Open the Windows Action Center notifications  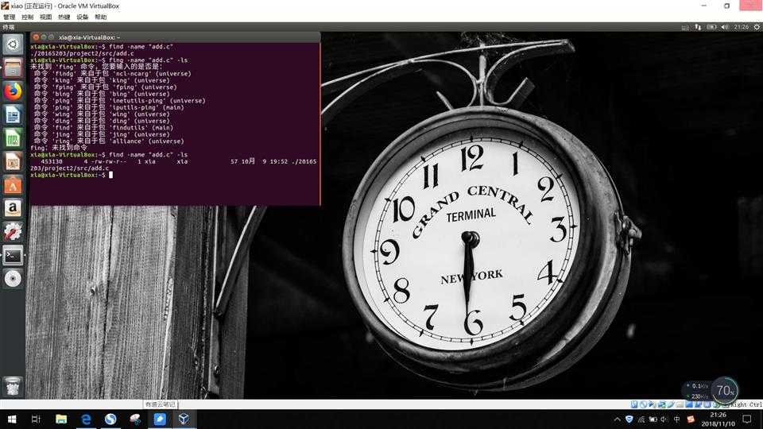tap(747, 419)
